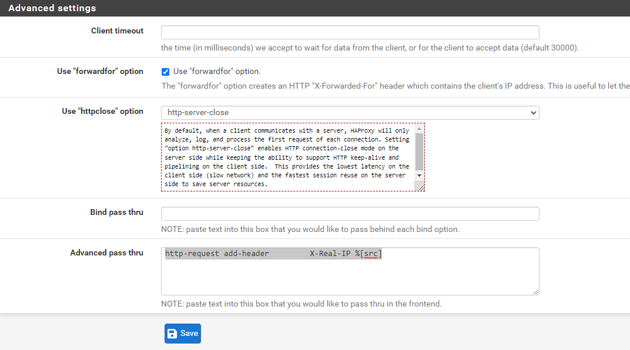The width and height of the screenshot is (630, 350).
Task: Click the "default 30000" timeout help text
Action: click(370, 48)
